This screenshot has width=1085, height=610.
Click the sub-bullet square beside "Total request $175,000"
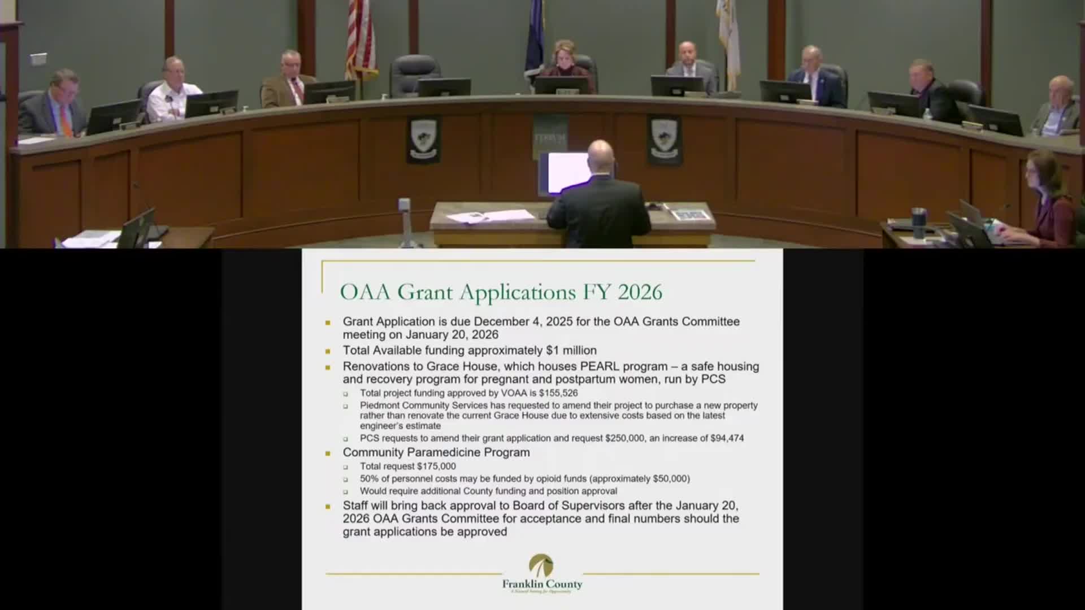point(345,466)
